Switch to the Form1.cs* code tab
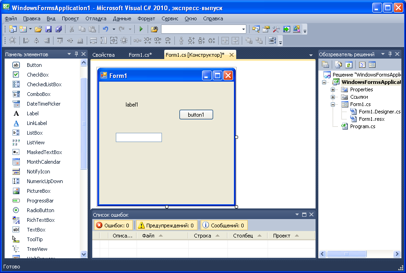Screen dimensions: 406x273 coord(140,55)
